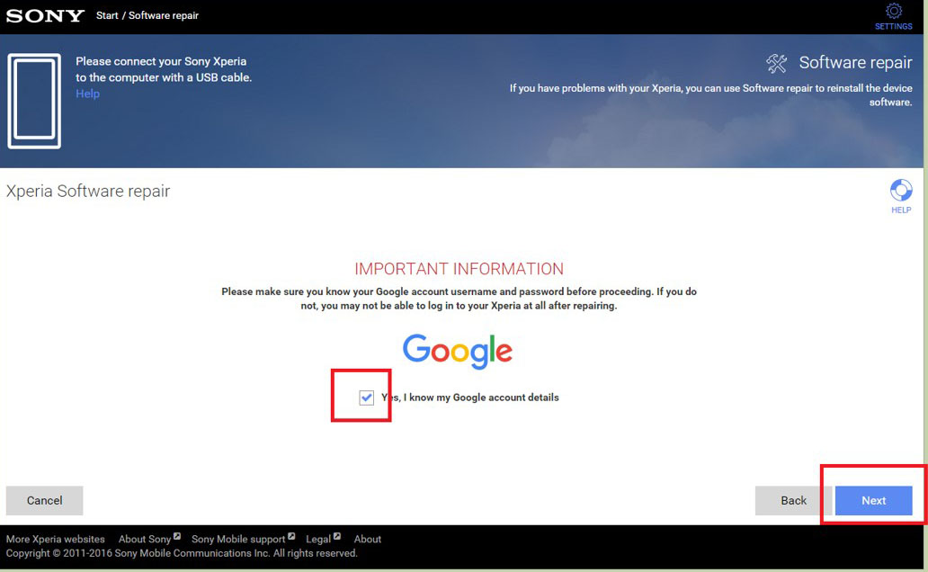This screenshot has height=572, width=928.
Task: Select Software repair in the breadcrumb
Action: pos(164,15)
